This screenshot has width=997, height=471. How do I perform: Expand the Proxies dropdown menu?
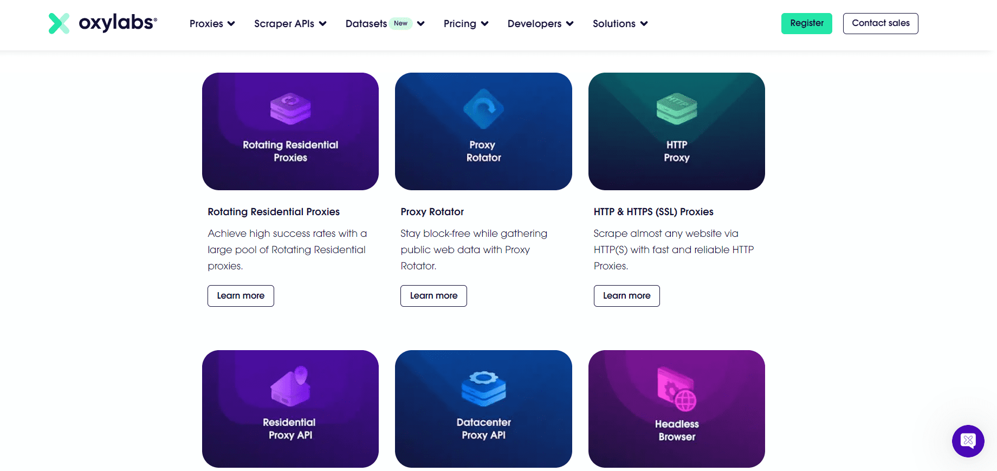click(x=212, y=24)
